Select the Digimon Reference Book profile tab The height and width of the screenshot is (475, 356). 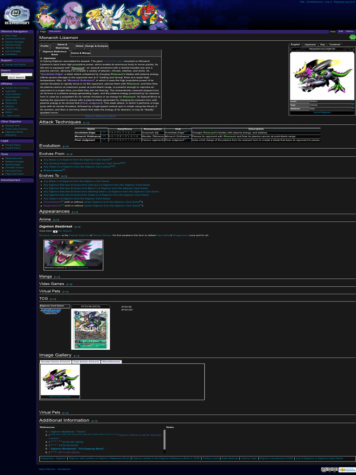pos(55,53)
